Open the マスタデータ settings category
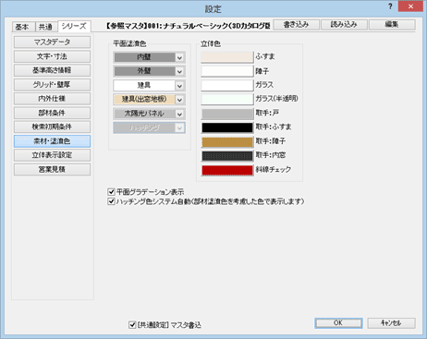This screenshot has height=339, width=427. (52, 42)
